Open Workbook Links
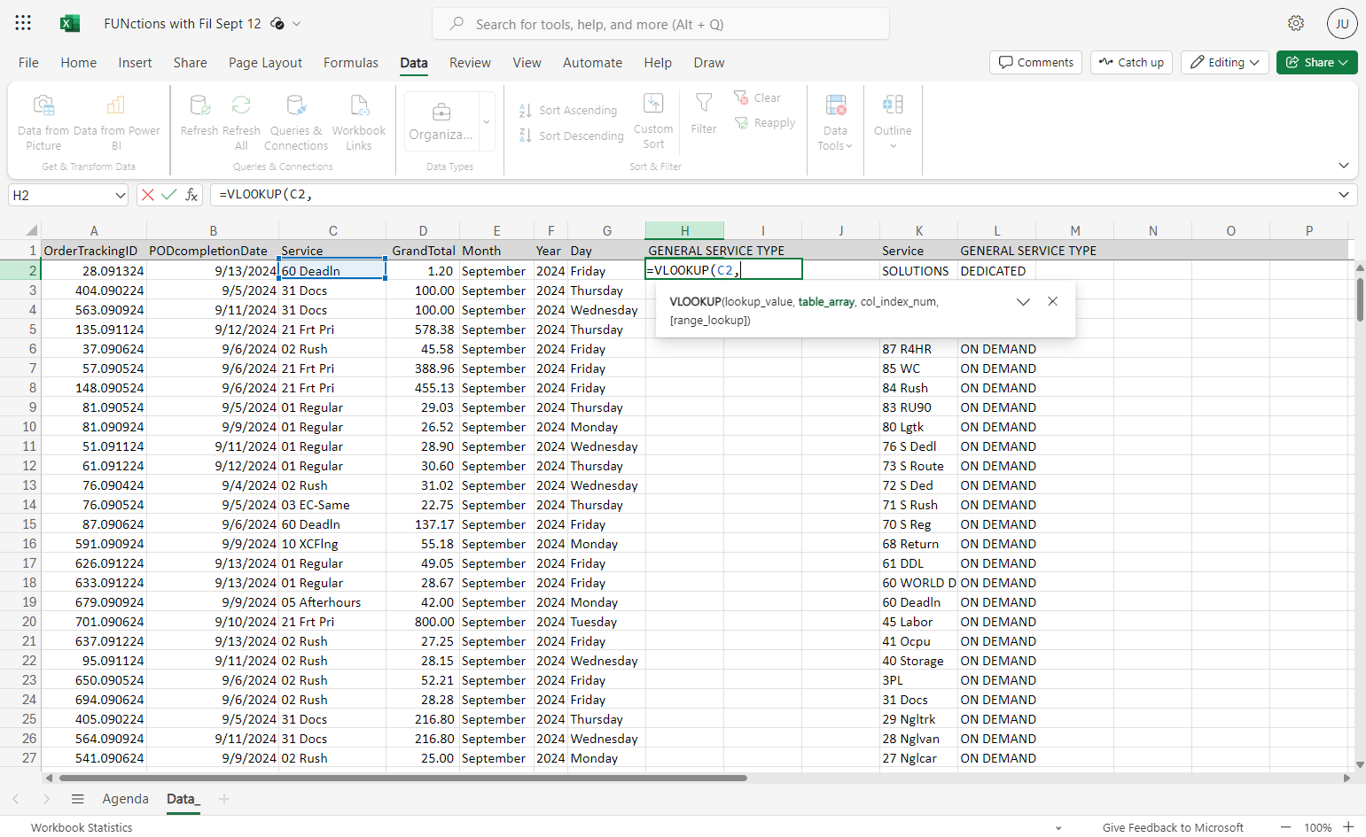The image size is (1366, 837). pyautogui.click(x=359, y=123)
